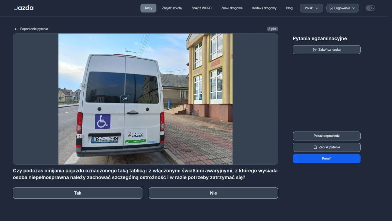Toggle the dark mode switch
This screenshot has height=221, width=392.
point(370,8)
